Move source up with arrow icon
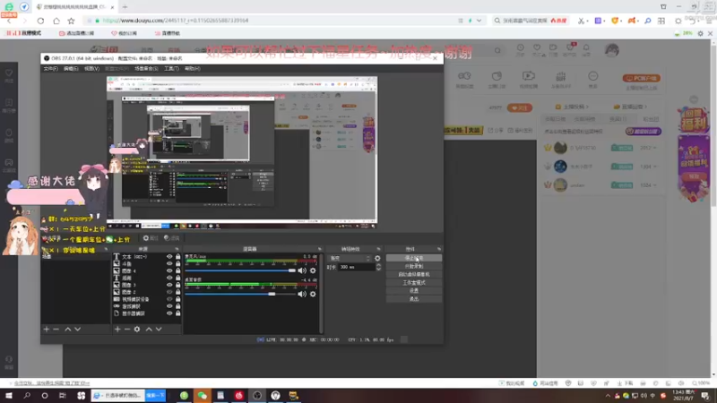This screenshot has height=403, width=717. click(x=149, y=329)
